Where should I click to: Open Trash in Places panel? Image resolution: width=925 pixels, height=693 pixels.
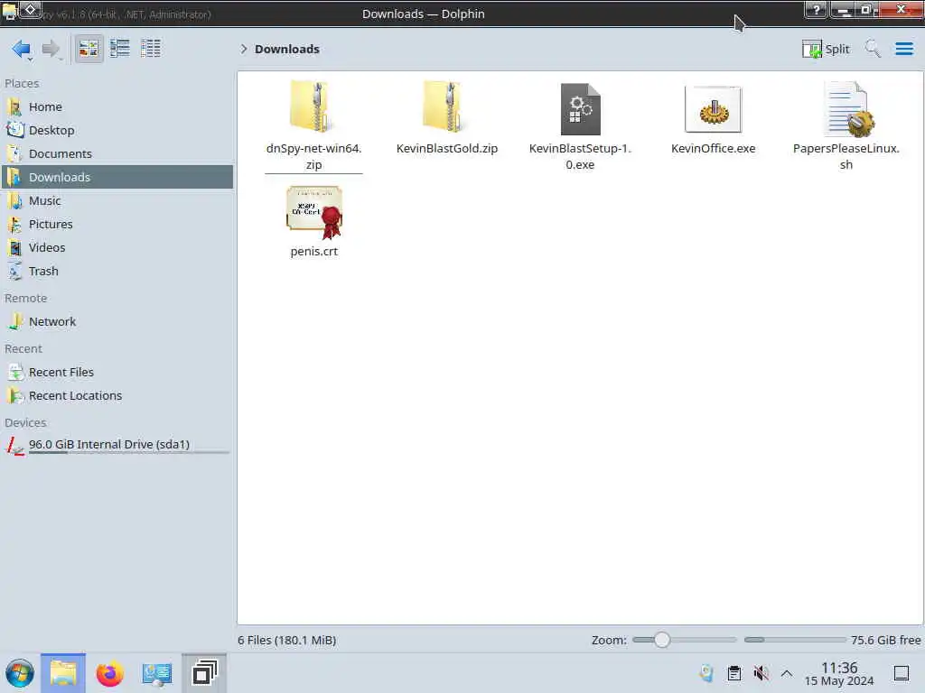117,271
